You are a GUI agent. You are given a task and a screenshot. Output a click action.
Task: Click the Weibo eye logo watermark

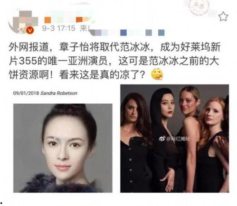click(x=162, y=139)
